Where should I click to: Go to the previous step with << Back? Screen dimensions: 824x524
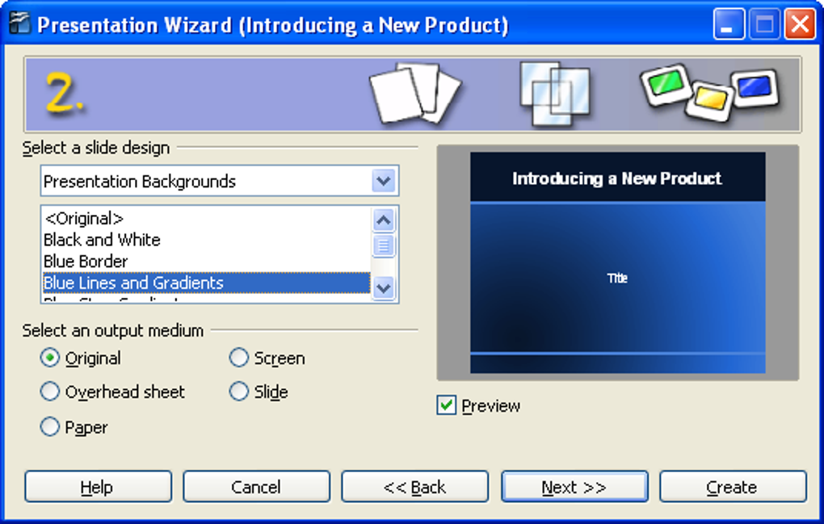coord(415,487)
